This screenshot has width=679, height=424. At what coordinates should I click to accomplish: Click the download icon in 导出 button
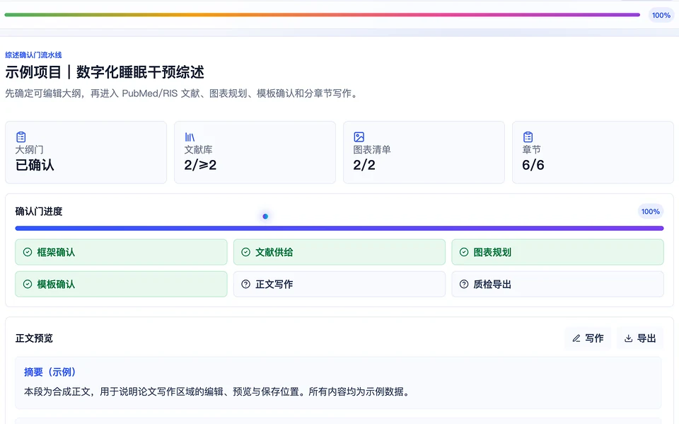click(x=628, y=338)
